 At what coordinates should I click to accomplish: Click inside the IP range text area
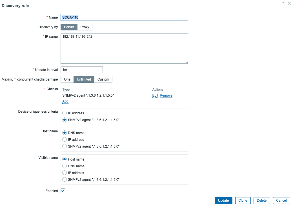(x=124, y=48)
